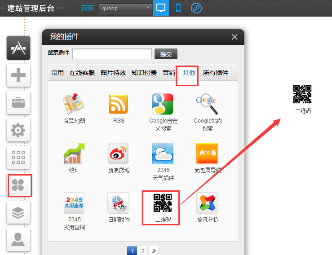The image size is (332, 255).
Task: Select the 面包屑导航 plugin icon
Action: pyautogui.click(x=207, y=154)
